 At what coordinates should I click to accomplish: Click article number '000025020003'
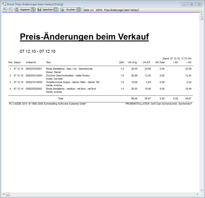tap(34, 89)
